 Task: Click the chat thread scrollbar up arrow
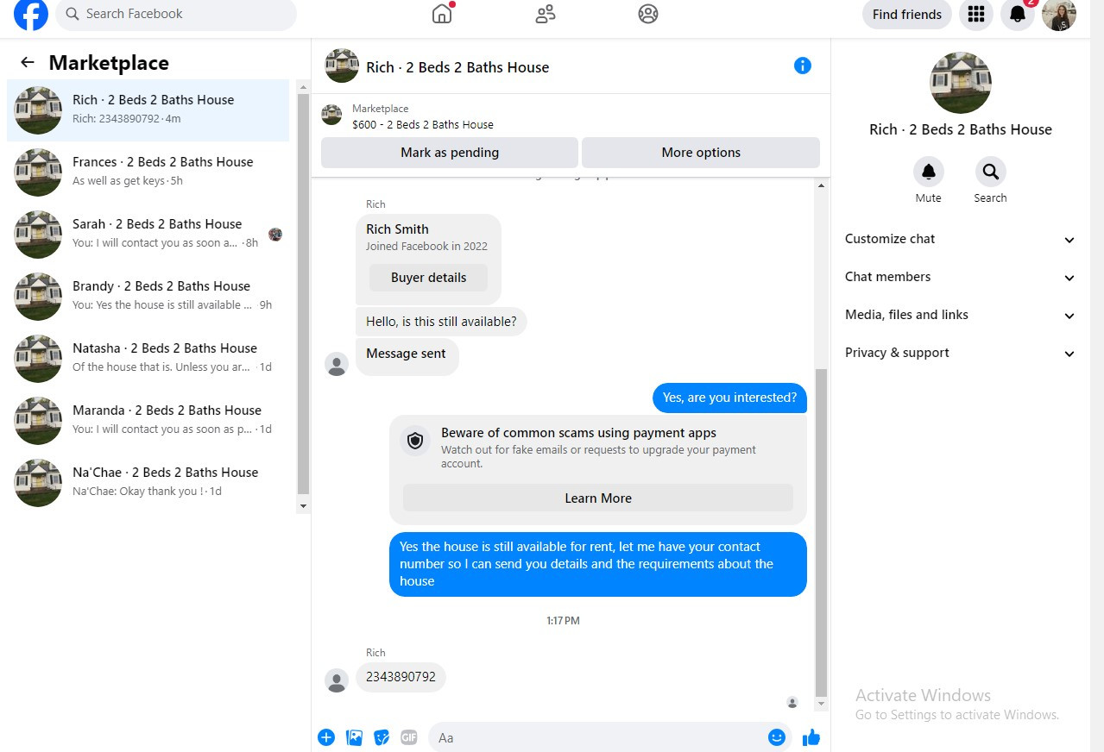point(821,185)
